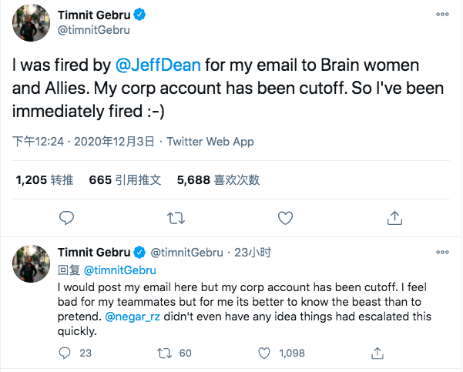Reply to the main tweet
This screenshot has height=372, width=463.
pos(67,217)
